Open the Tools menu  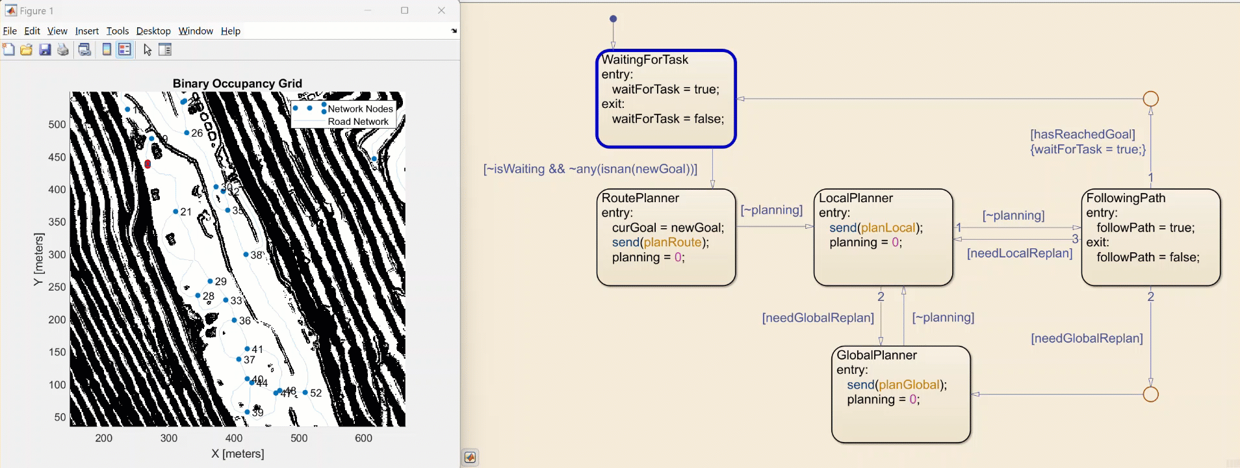(x=118, y=31)
